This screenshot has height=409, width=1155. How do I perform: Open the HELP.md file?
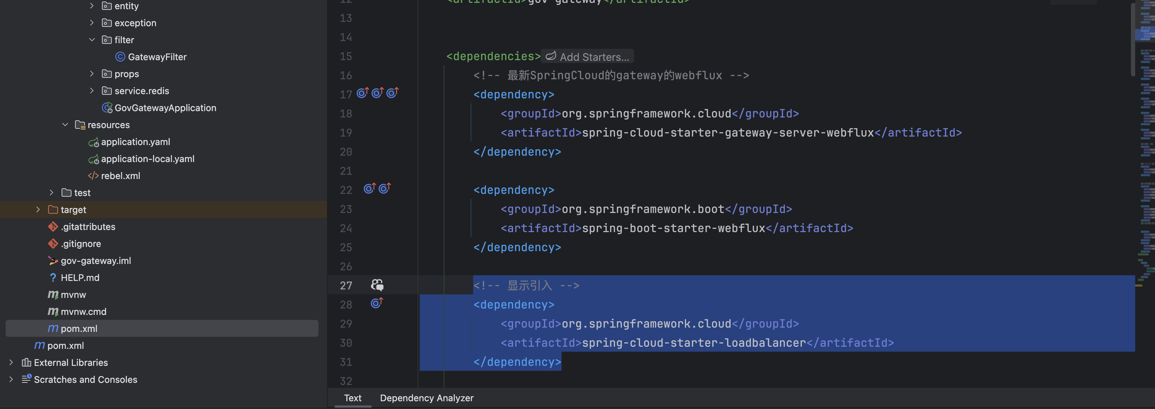(x=80, y=278)
